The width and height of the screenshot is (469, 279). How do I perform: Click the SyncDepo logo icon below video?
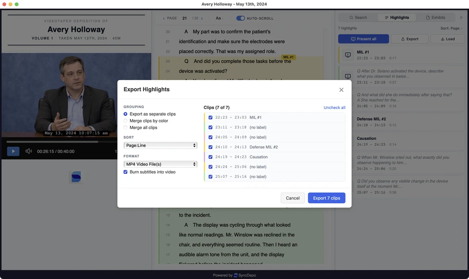76,177
